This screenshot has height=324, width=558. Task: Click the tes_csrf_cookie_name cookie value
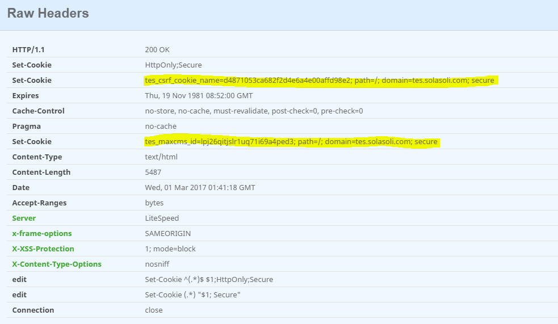pos(320,81)
